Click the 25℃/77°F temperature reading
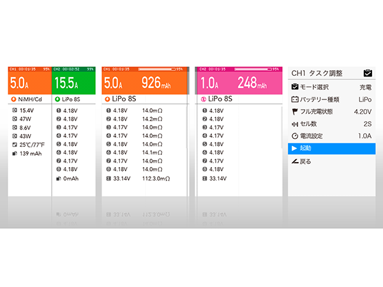Viewport: 383px width, 287px height. click(32, 145)
